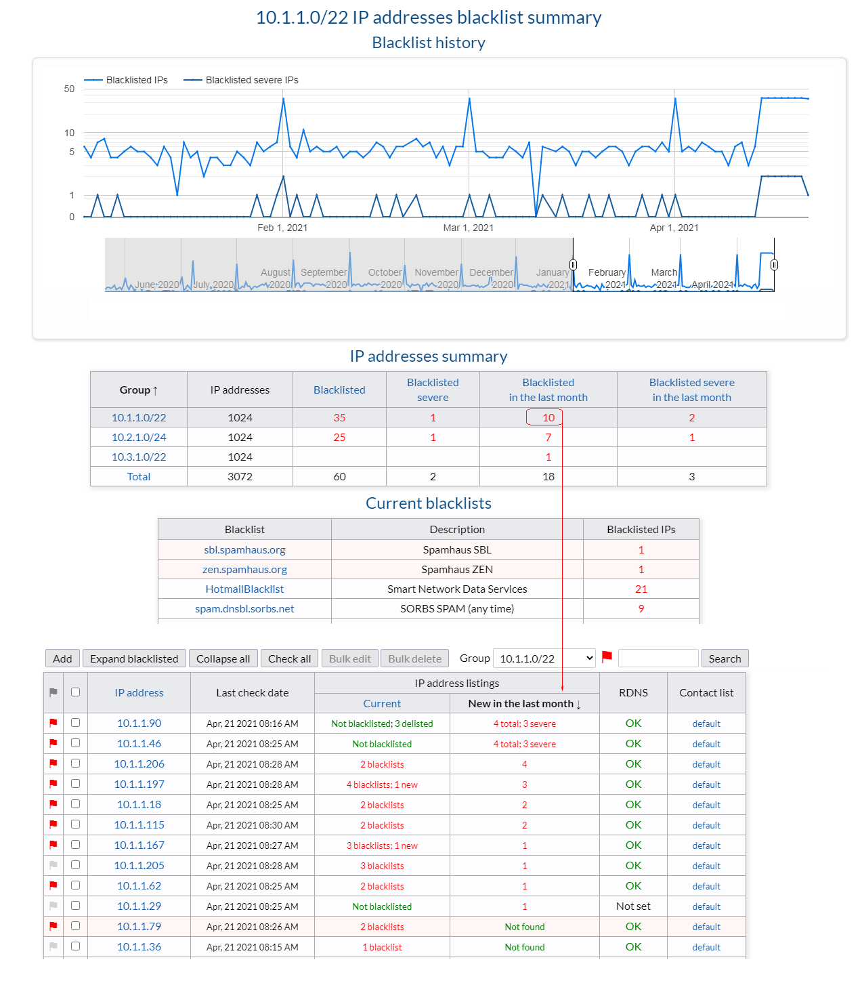This screenshot has height=985, width=862.
Task: Click Expand blacklisted
Action: (133, 658)
